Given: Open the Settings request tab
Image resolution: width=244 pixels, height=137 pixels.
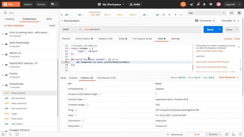Looking at the screenshot, I should point(175,39).
